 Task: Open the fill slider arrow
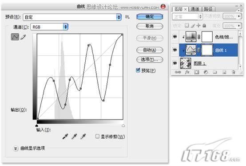[239, 26]
